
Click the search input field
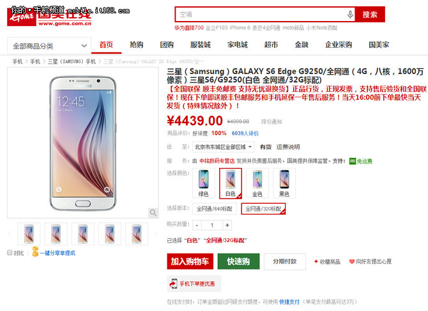point(261,15)
